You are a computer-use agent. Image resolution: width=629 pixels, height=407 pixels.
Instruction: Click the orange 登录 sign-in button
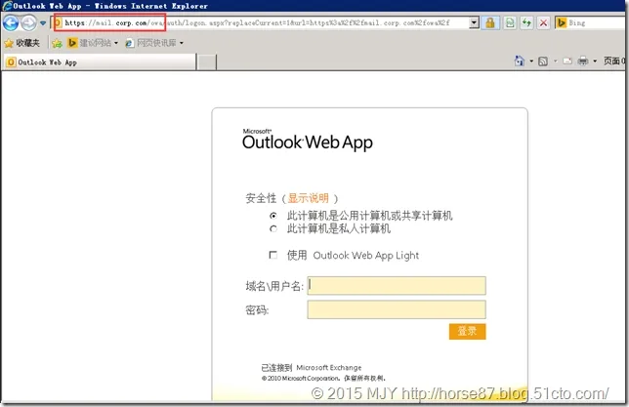pyautogui.click(x=467, y=331)
